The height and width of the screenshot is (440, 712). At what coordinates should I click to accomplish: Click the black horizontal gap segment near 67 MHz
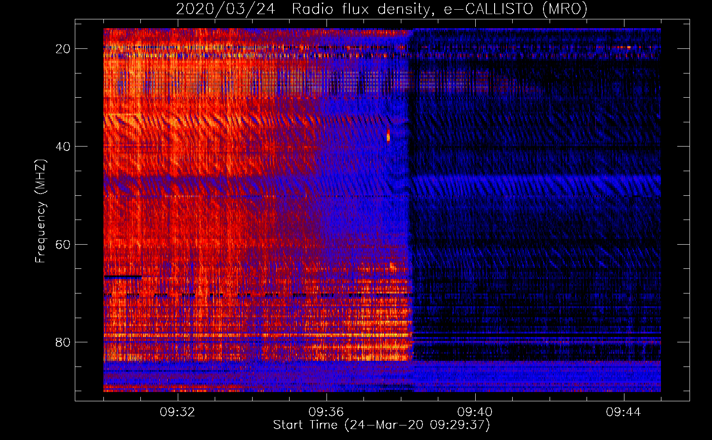click(123, 277)
